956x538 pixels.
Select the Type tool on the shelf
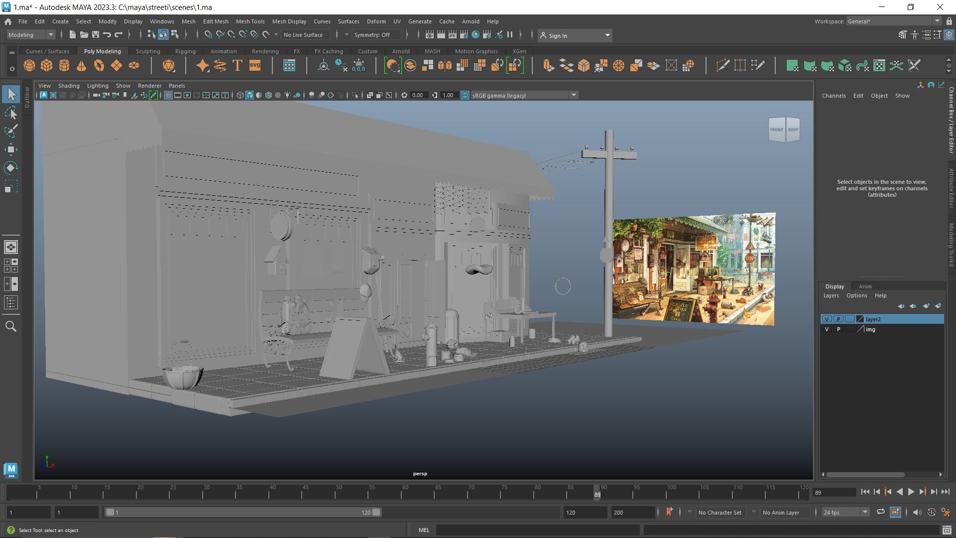(x=237, y=65)
